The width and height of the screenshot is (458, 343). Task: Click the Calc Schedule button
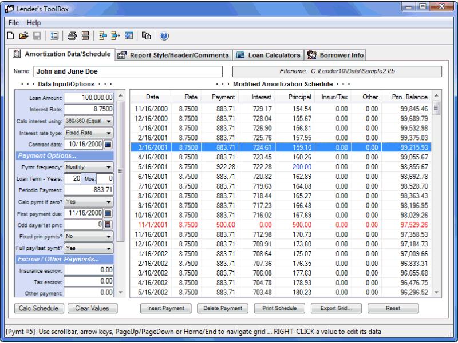coord(39,308)
